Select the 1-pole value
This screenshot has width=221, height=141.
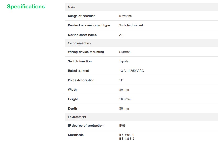tap(124, 61)
